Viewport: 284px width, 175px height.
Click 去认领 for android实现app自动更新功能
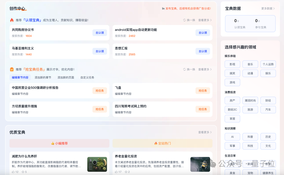(203, 33)
